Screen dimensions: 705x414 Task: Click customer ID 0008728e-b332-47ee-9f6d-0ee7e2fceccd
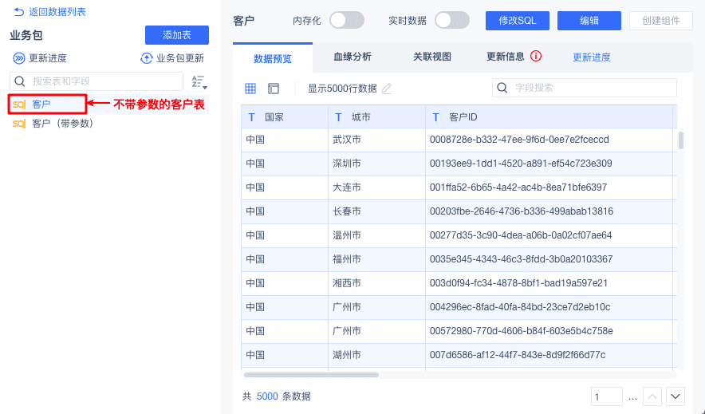pyautogui.click(x=519, y=140)
